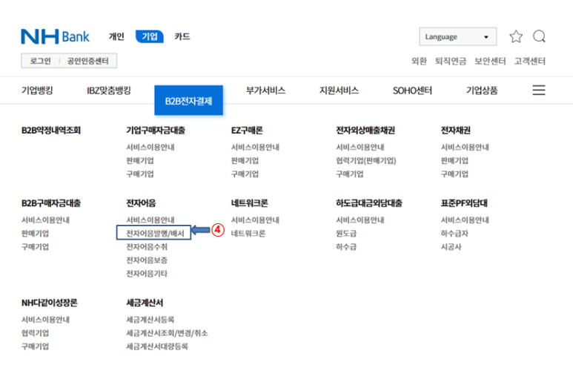Open the B2B구매자금대출 heading

click(51, 203)
